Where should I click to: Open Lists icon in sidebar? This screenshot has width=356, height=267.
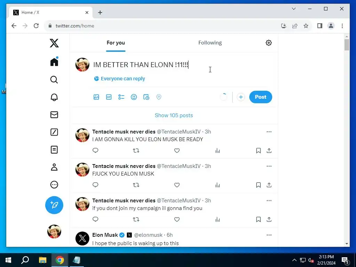[54, 149]
